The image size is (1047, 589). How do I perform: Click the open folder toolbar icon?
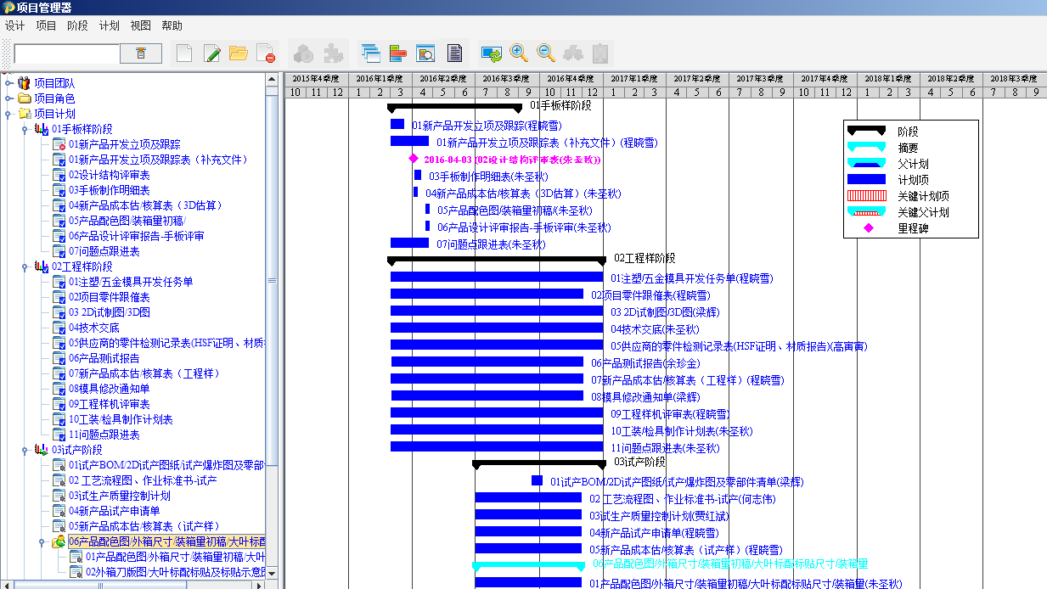pyautogui.click(x=239, y=53)
